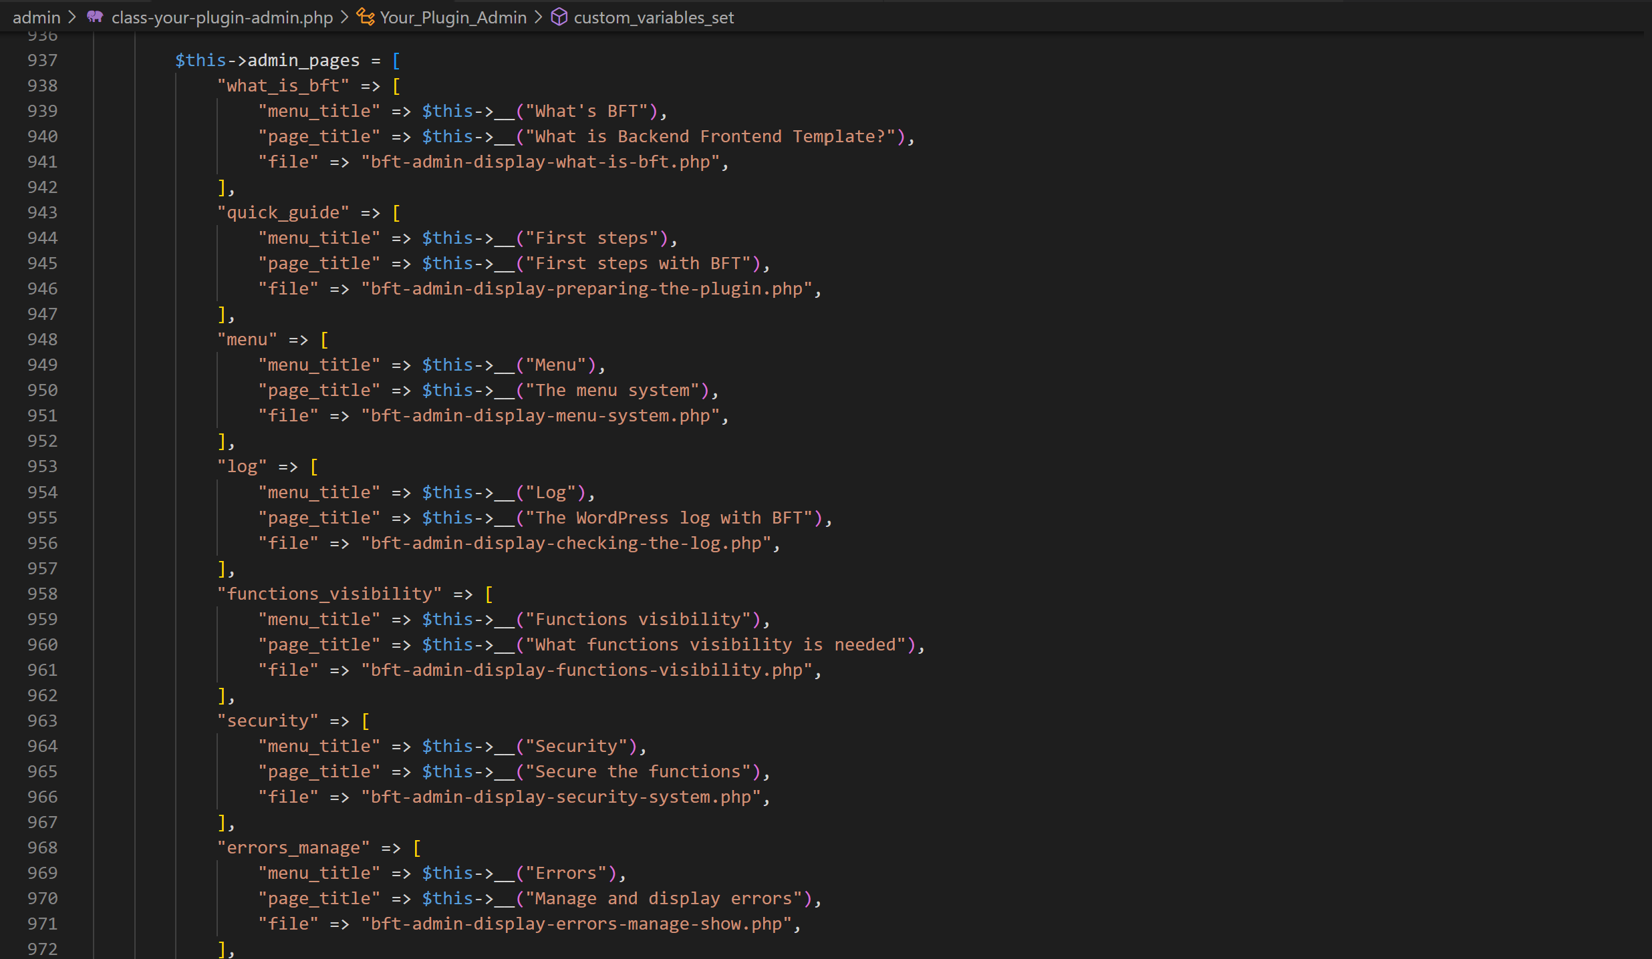Click line number 963 in the gutter

tap(42, 721)
